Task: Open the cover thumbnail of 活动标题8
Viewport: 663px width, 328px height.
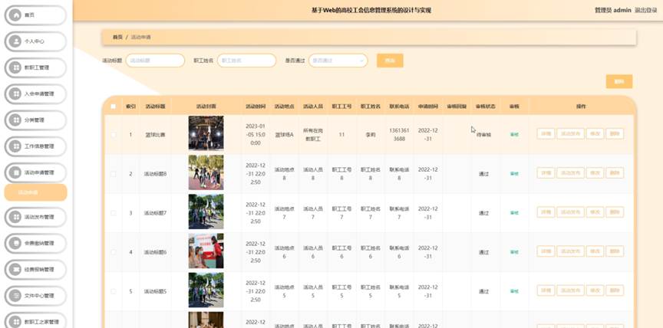Action: click(x=206, y=172)
